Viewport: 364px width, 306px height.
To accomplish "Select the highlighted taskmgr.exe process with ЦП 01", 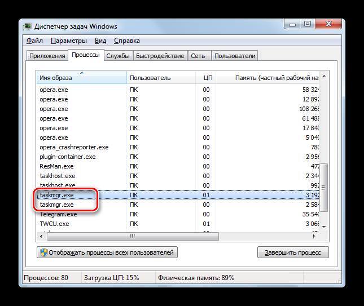I will (x=178, y=195).
